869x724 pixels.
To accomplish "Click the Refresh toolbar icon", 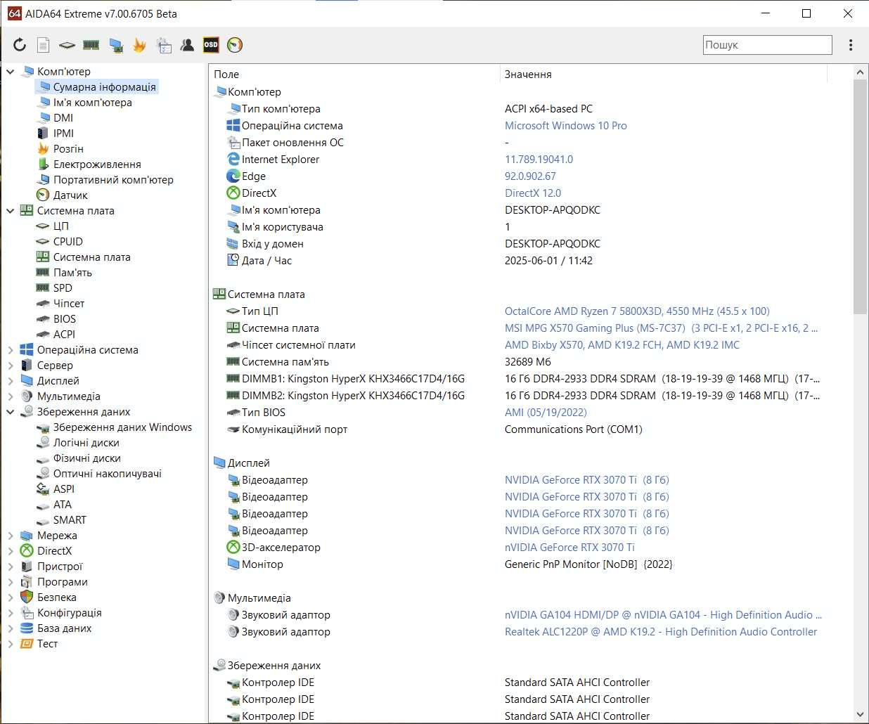I will (20, 45).
